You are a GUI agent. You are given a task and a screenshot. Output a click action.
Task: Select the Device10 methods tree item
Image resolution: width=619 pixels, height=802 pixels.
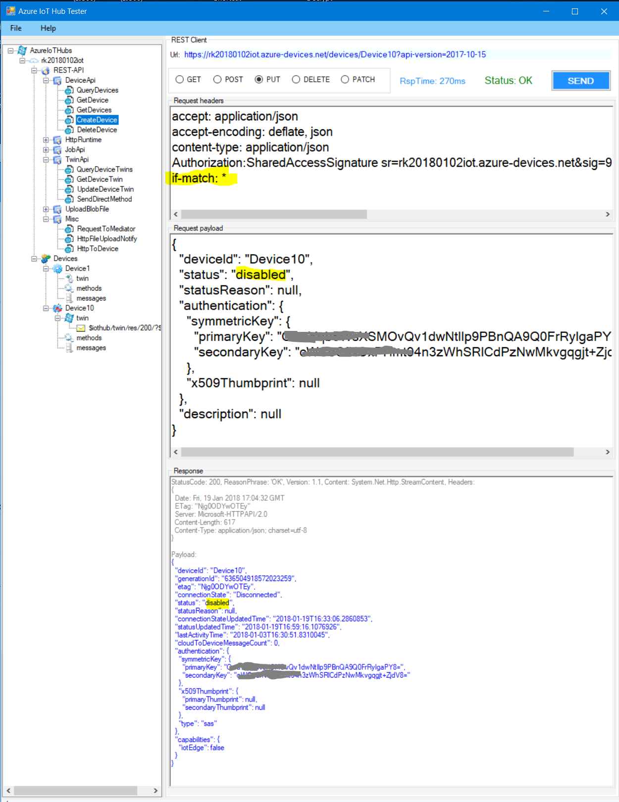pos(89,338)
